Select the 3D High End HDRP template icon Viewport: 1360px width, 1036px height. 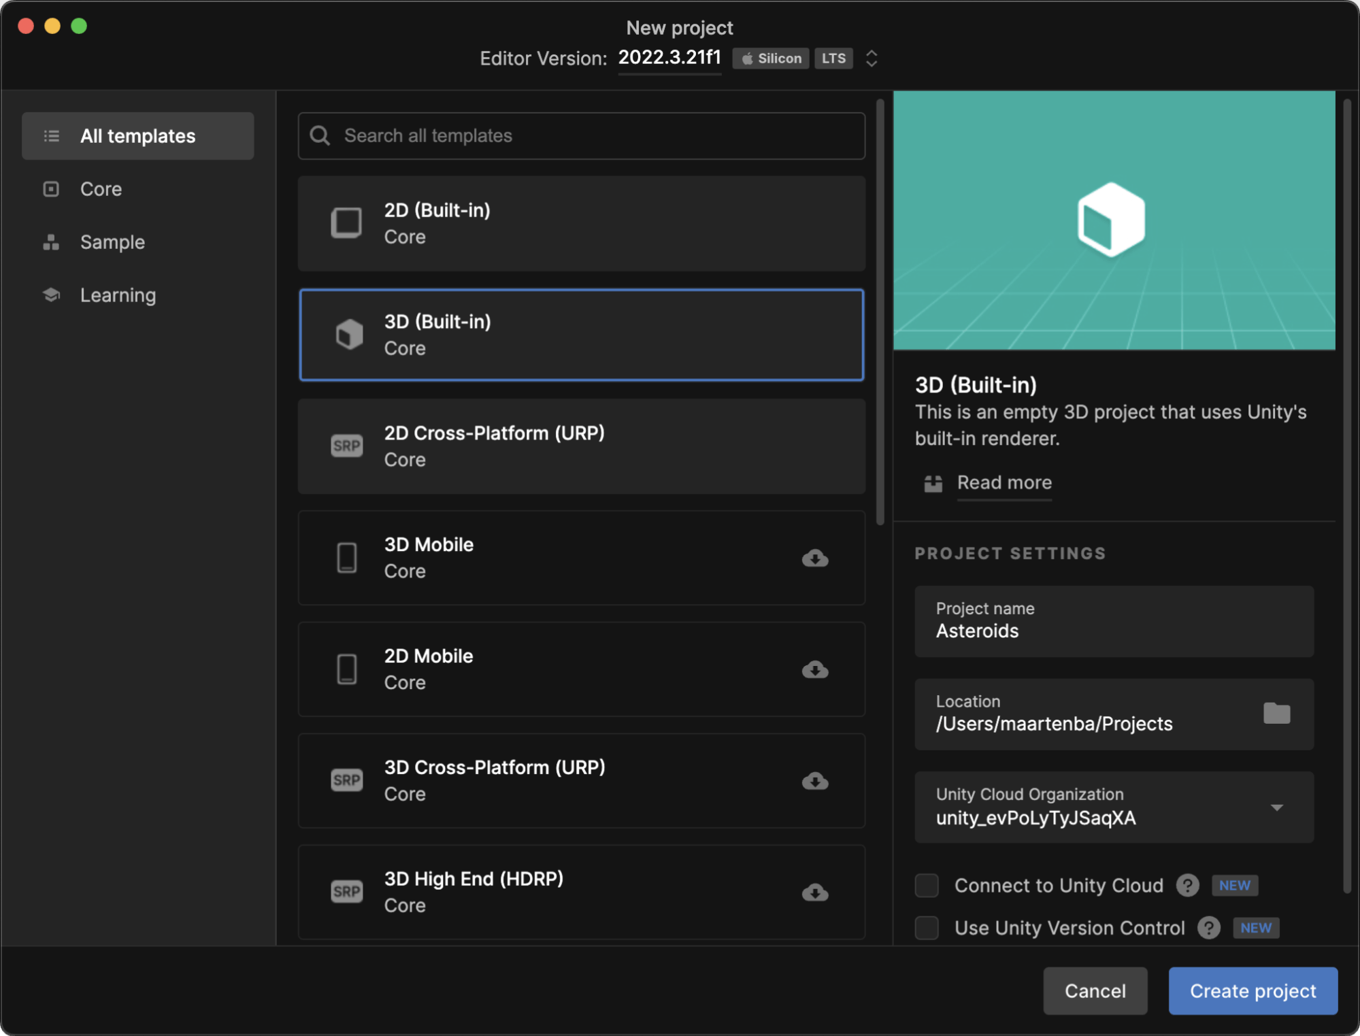346,891
